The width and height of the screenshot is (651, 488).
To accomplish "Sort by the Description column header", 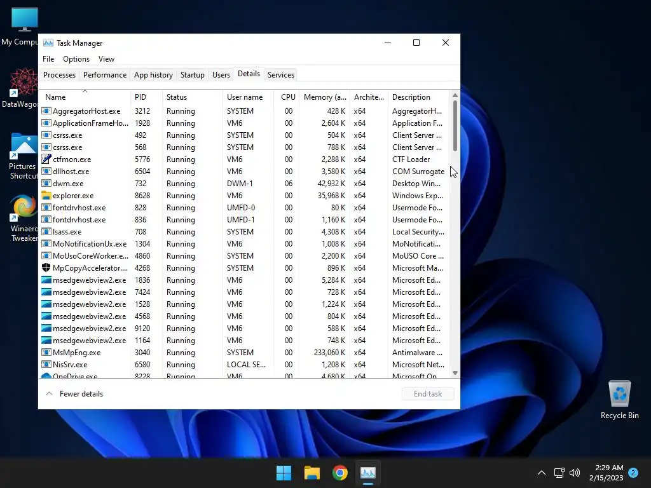I will tap(418, 97).
